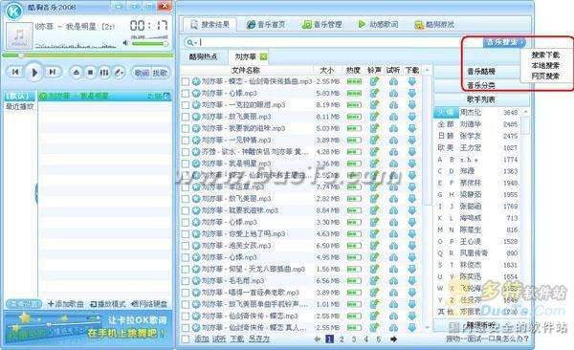Preview 我是明星.mp3 via its headphone icon
Viewport: 574px width, 350px height.
tap(393, 164)
